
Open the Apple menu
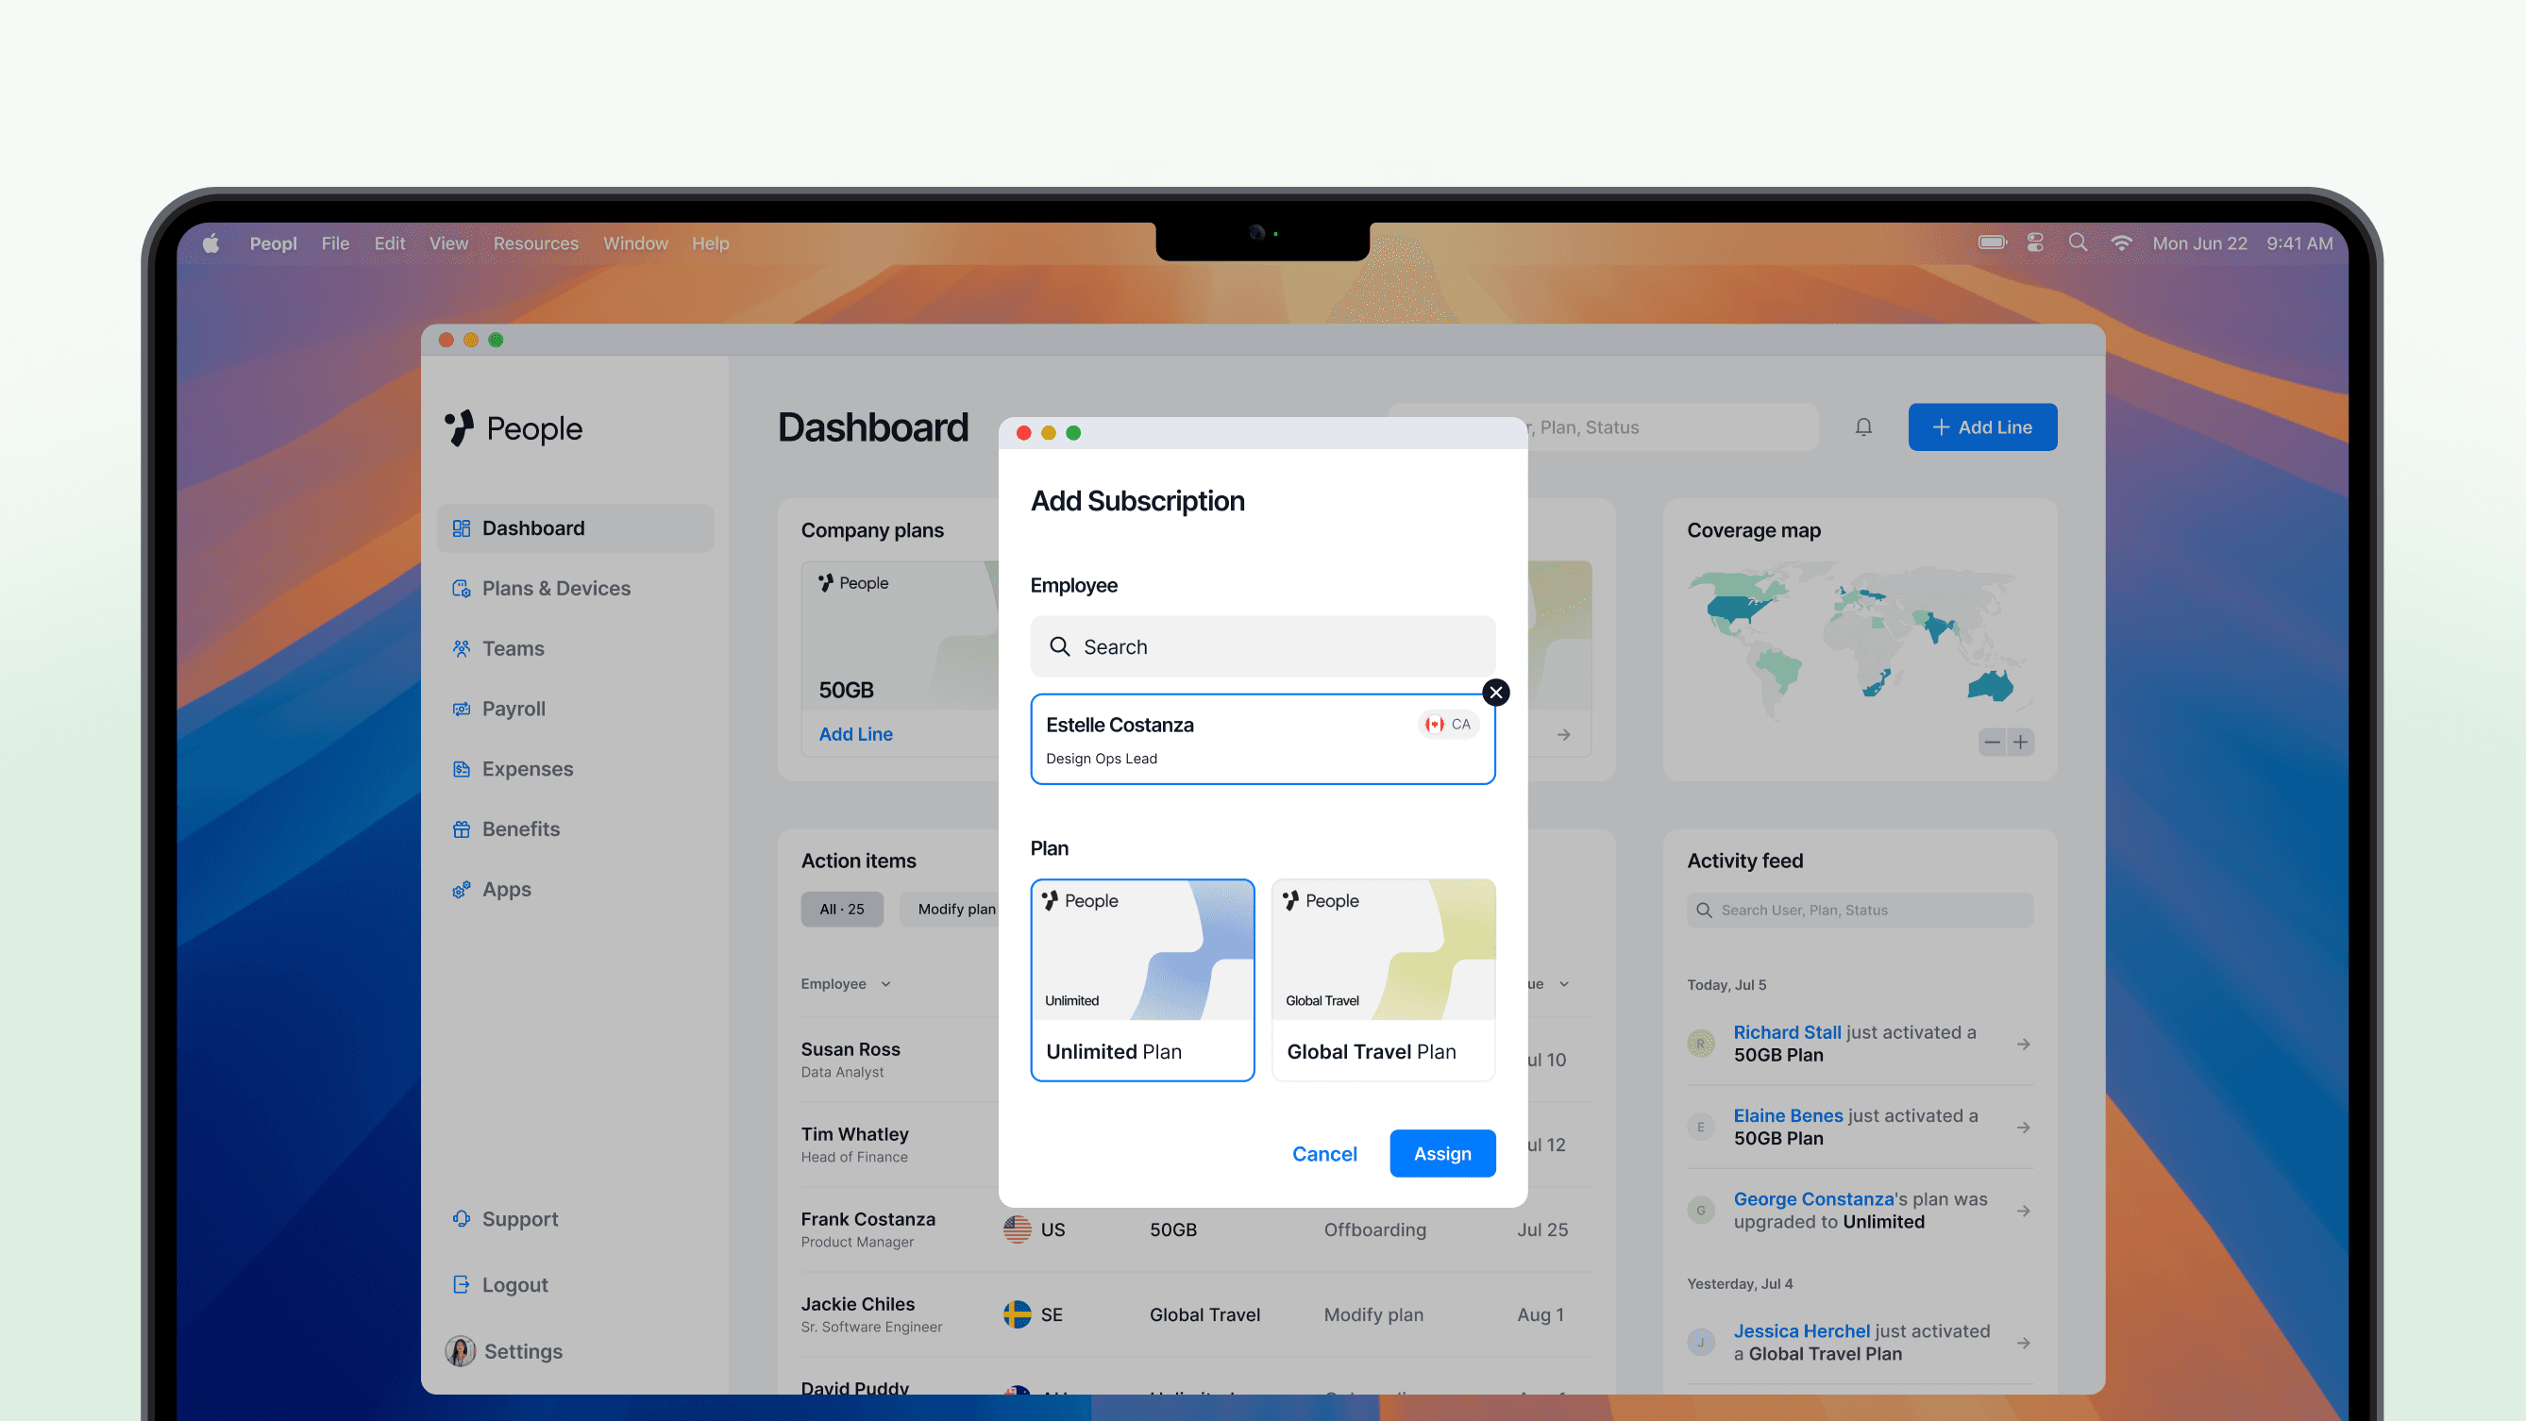pyautogui.click(x=210, y=243)
